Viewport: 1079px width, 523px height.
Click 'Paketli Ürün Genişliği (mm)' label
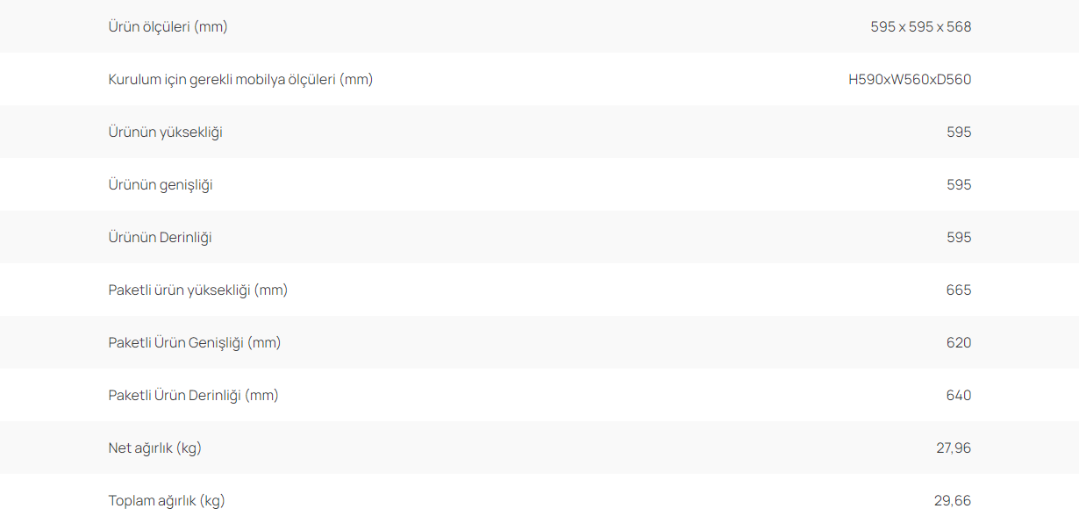coord(195,343)
